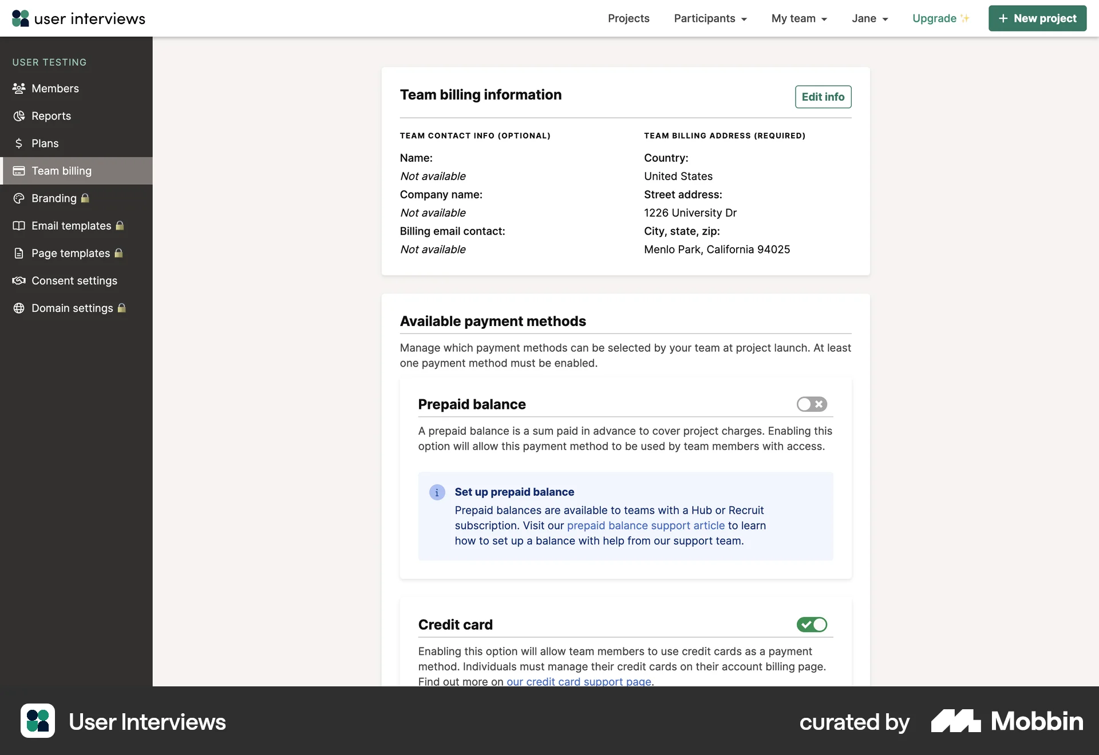This screenshot has width=1099, height=755.
Task: Disable the Credit card toggle
Action: pyautogui.click(x=812, y=625)
